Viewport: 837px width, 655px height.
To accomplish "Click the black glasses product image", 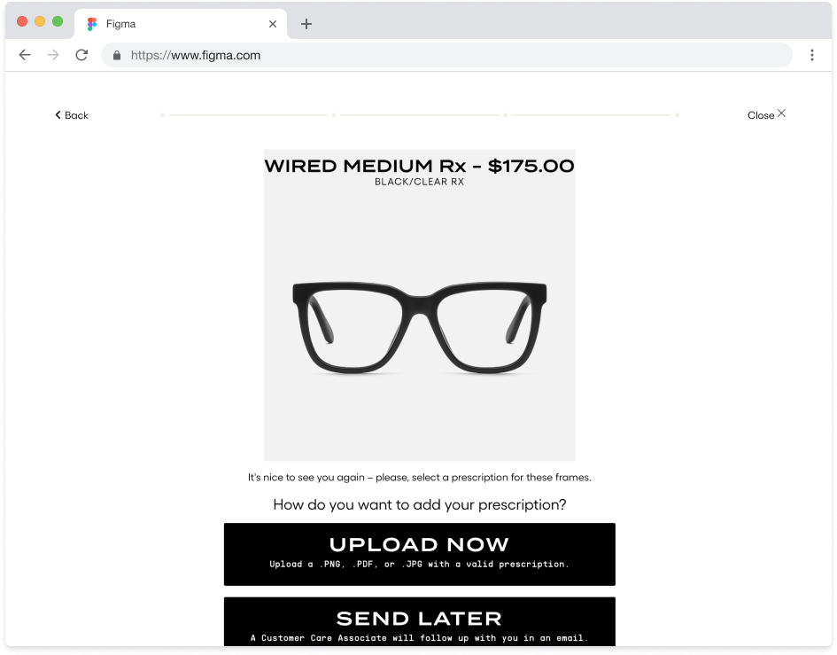I will tap(419, 326).
